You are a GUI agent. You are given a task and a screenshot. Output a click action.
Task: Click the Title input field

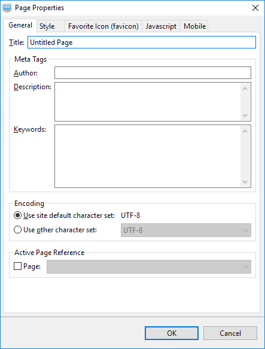click(142, 43)
